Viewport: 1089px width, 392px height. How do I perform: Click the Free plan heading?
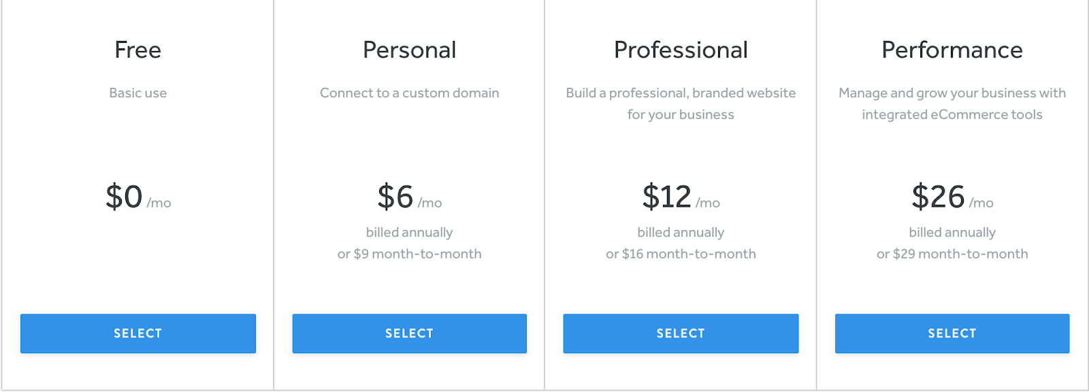point(138,50)
